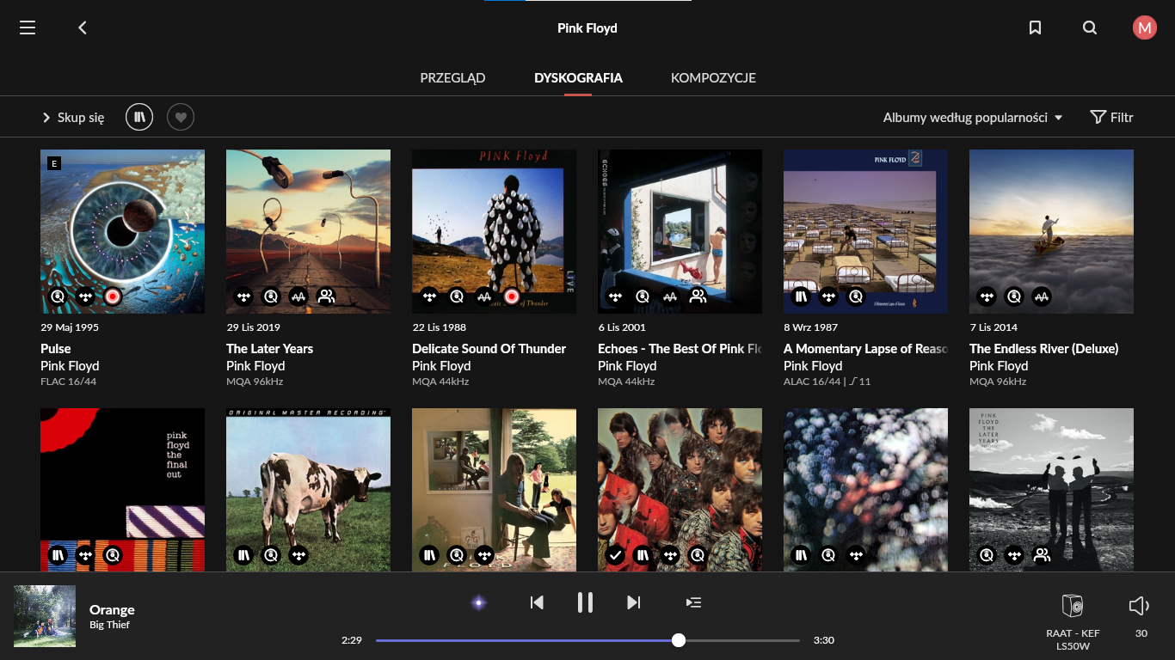Open the Echoes - The Best Of title
The image size is (1175, 660).
point(680,349)
